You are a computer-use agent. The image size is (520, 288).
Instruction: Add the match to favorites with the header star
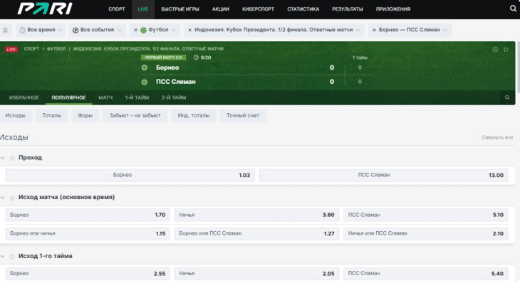506,50
